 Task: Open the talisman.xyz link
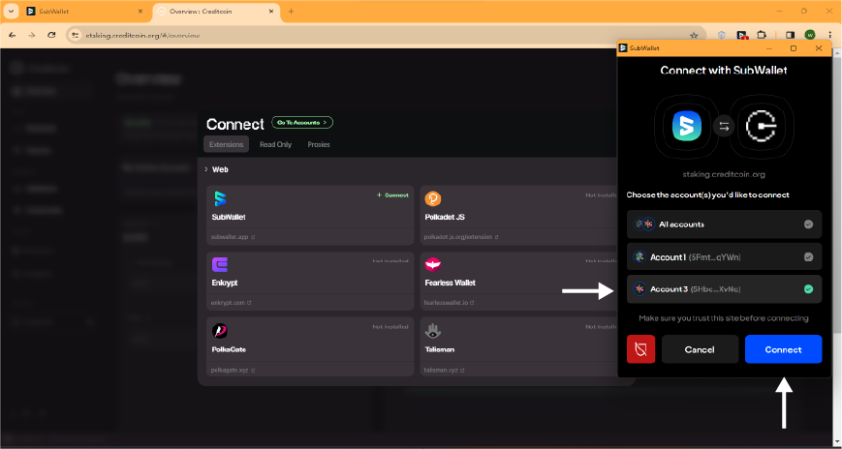pos(445,371)
